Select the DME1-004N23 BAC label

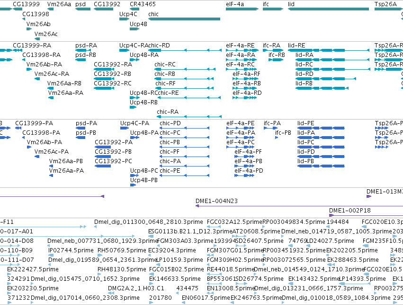(217, 201)
